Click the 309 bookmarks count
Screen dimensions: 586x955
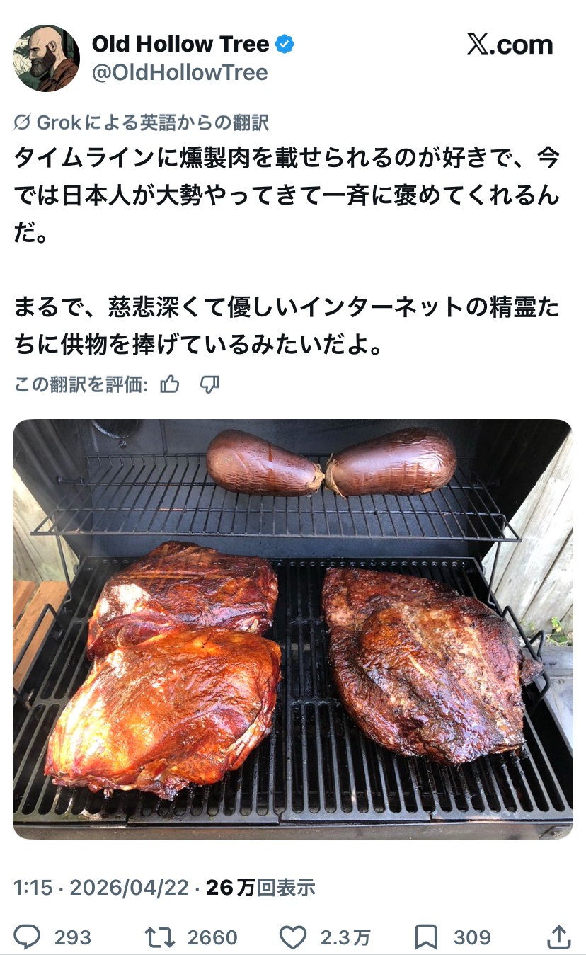tap(472, 938)
